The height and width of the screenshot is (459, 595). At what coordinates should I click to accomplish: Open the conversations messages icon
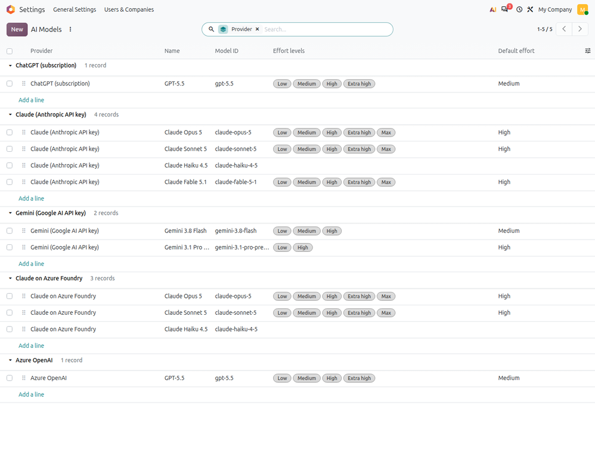506,9
